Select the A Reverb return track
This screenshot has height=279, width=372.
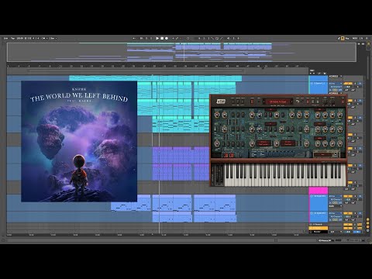pyautogui.click(x=318, y=224)
